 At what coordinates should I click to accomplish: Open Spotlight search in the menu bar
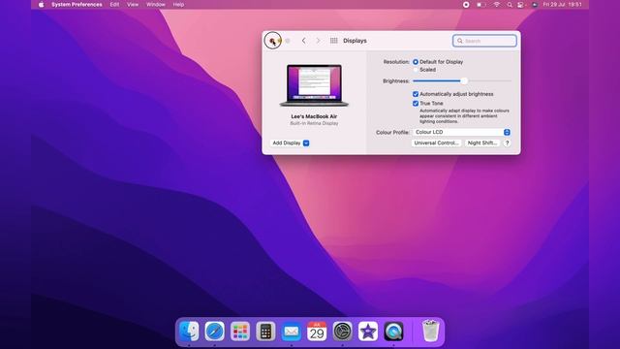point(510,5)
